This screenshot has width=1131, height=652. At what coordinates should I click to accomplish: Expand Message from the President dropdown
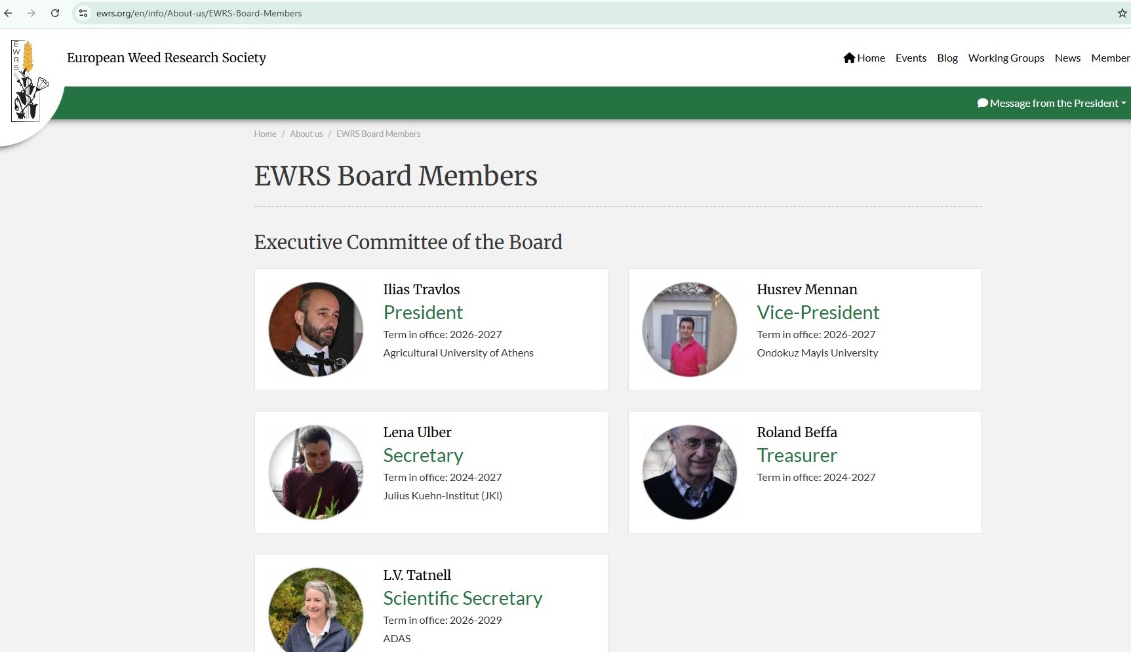(1054, 103)
